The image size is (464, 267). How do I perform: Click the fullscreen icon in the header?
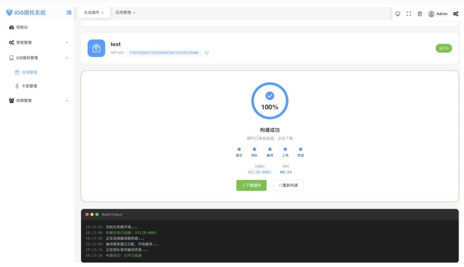point(409,14)
